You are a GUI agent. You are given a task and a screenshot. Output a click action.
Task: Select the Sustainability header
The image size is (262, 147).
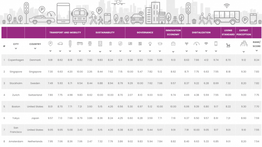point(105,33)
